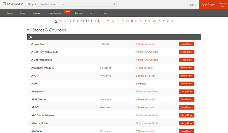228x133 pixels.
Task: Click Earn Points for ABBYY
Action: tap(186, 107)
